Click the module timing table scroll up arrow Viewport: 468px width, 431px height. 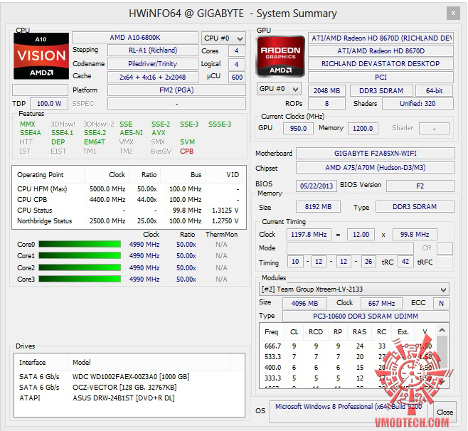pos(442,330)
